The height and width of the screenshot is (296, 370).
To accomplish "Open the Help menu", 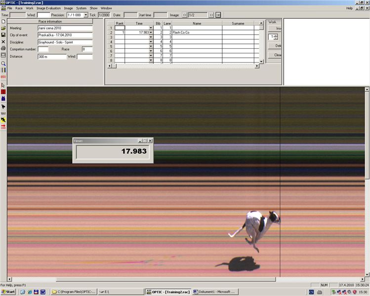I will pos(349,8).
